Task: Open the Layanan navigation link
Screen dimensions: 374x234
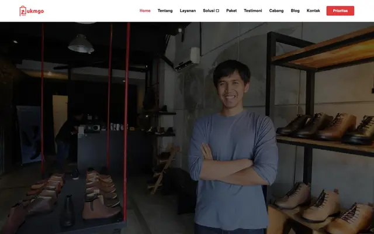Action: pyautogui.click(x=188, y=11)
